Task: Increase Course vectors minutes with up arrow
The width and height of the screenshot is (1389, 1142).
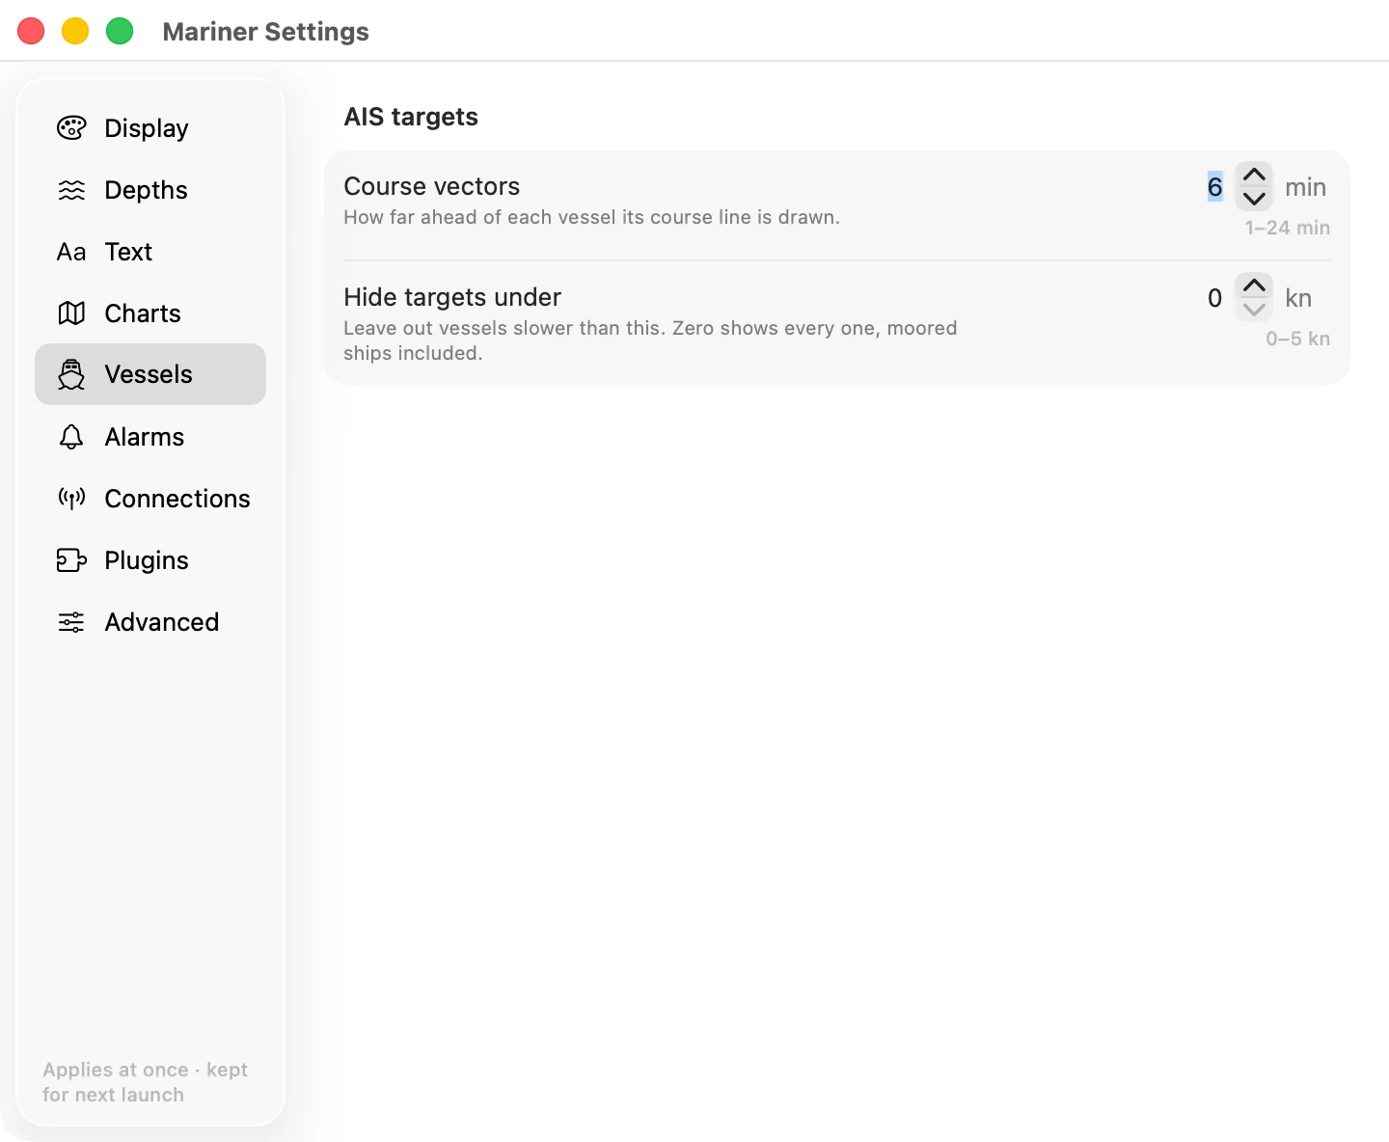Action: pyautogui.click(x=1254, y=175)
